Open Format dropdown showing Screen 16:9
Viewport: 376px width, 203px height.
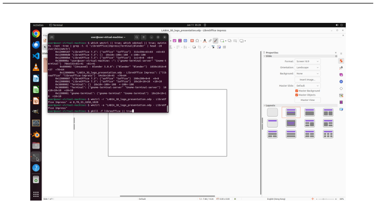tap(307, 61)
